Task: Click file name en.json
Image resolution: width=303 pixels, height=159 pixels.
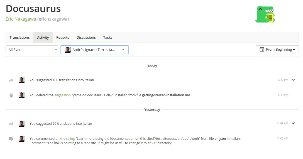Action: (x=220, y=138)
